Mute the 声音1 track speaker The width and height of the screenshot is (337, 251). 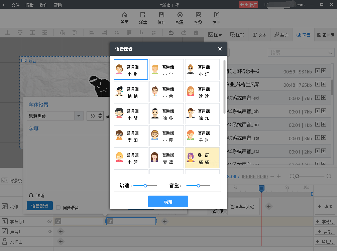click(x=49, y=231)
